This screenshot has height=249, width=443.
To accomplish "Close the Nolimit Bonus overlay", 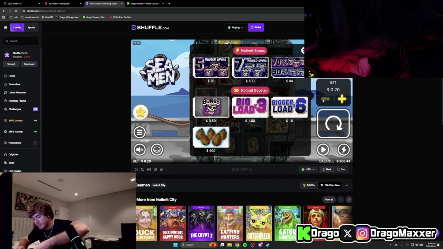I will coord(302,50).
